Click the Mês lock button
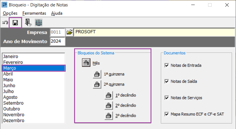Viewport: 236px width, 129px height. click(x=86, y=63)
